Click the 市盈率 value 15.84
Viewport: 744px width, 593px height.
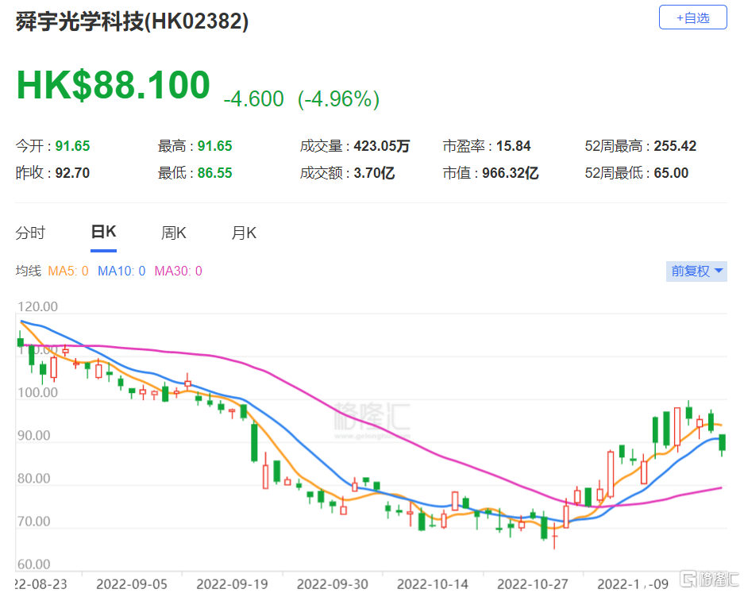point(514,145)
